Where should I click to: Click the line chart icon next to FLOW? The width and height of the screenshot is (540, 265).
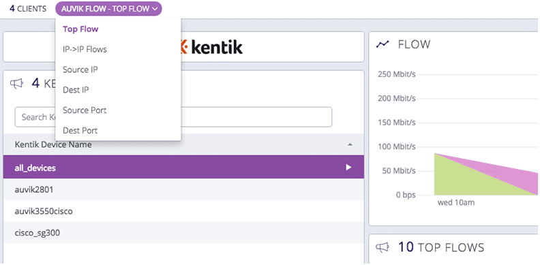click(x=382, y=44)
